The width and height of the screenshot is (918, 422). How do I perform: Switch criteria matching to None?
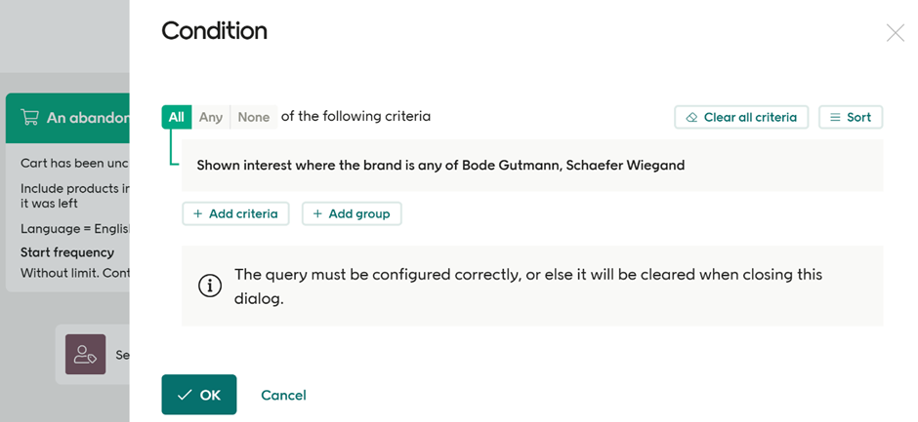254,117
